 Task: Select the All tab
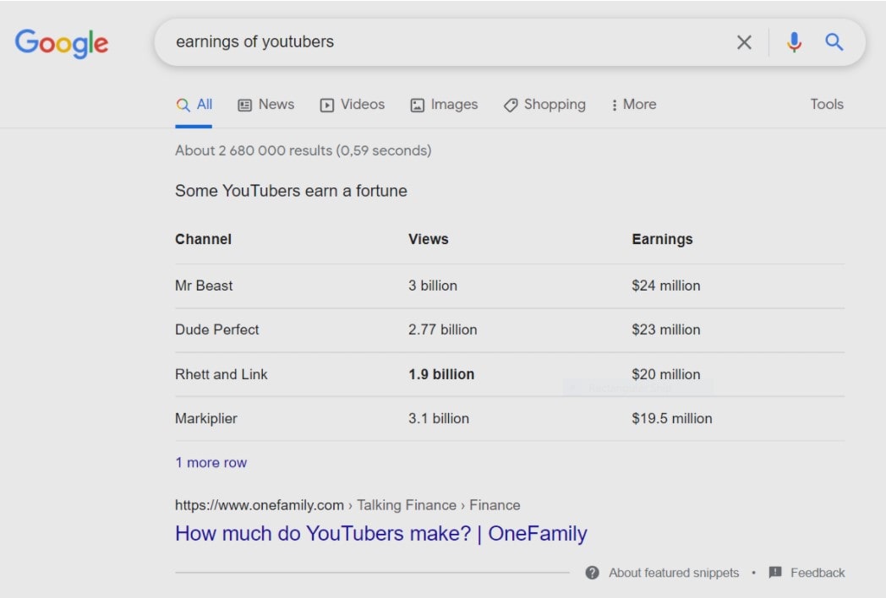point(194,105)
